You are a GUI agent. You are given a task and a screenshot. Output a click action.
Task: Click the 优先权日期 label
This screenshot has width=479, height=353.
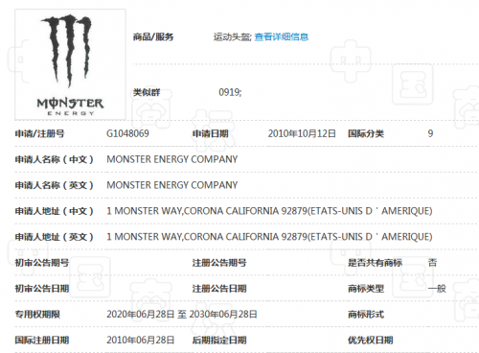point(371,340)
